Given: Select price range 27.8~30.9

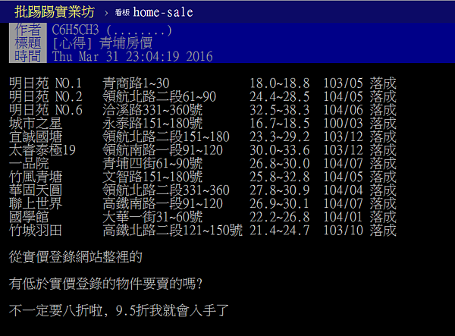Looking at the screenshot, I should [280, 190].
